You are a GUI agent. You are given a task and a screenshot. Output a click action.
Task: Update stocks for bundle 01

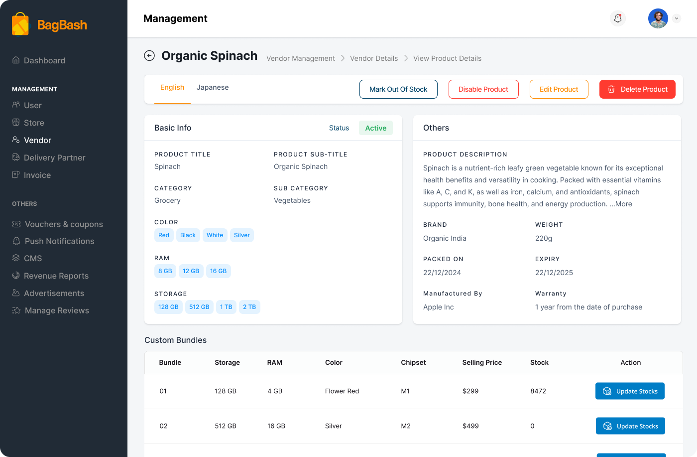point(630,391)
